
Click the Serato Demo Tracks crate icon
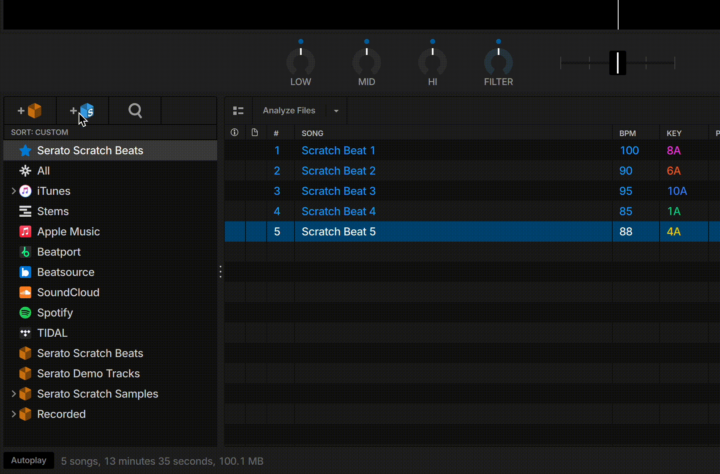25,373
